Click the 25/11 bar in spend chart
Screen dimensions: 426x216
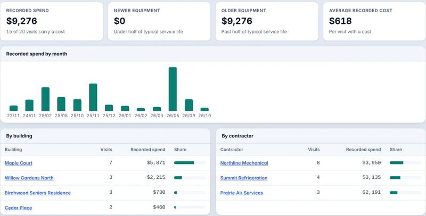[93, 97]
